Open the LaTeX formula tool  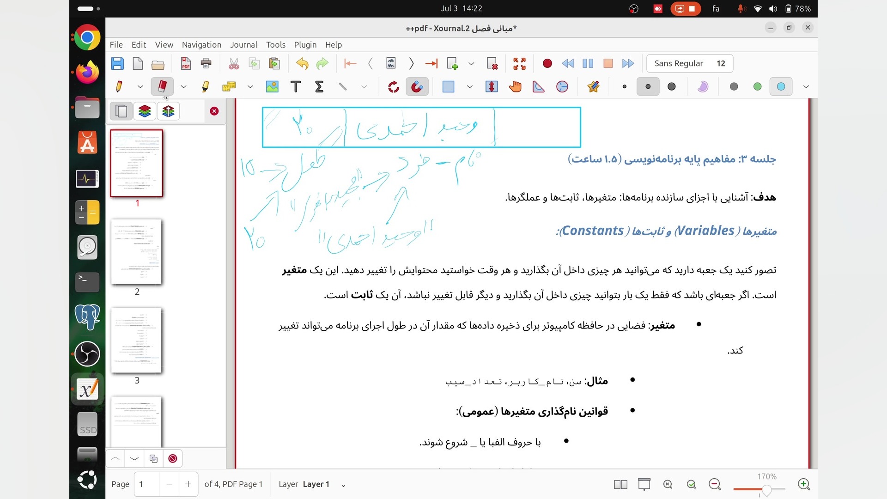(319, 86)
